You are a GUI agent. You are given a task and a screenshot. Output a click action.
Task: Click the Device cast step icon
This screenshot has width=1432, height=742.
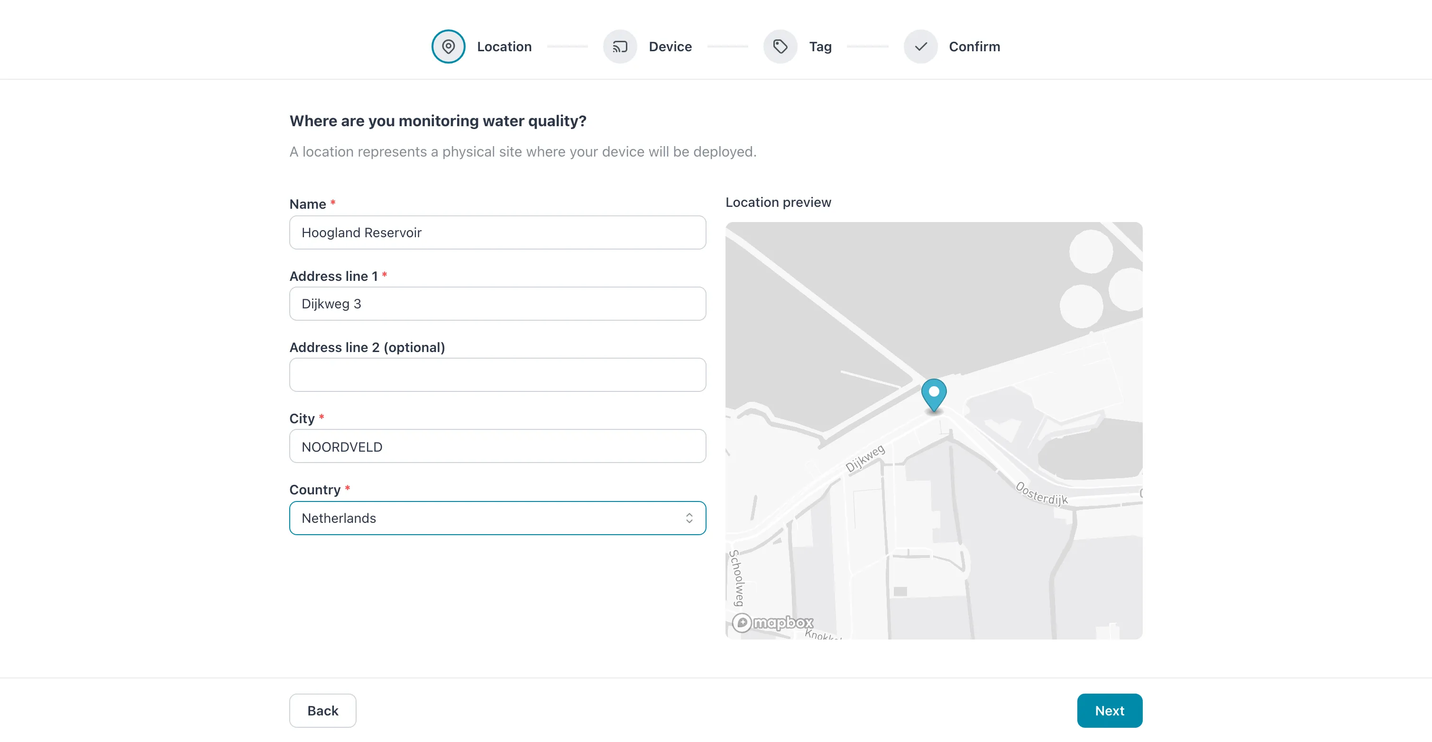pos(620,46)
